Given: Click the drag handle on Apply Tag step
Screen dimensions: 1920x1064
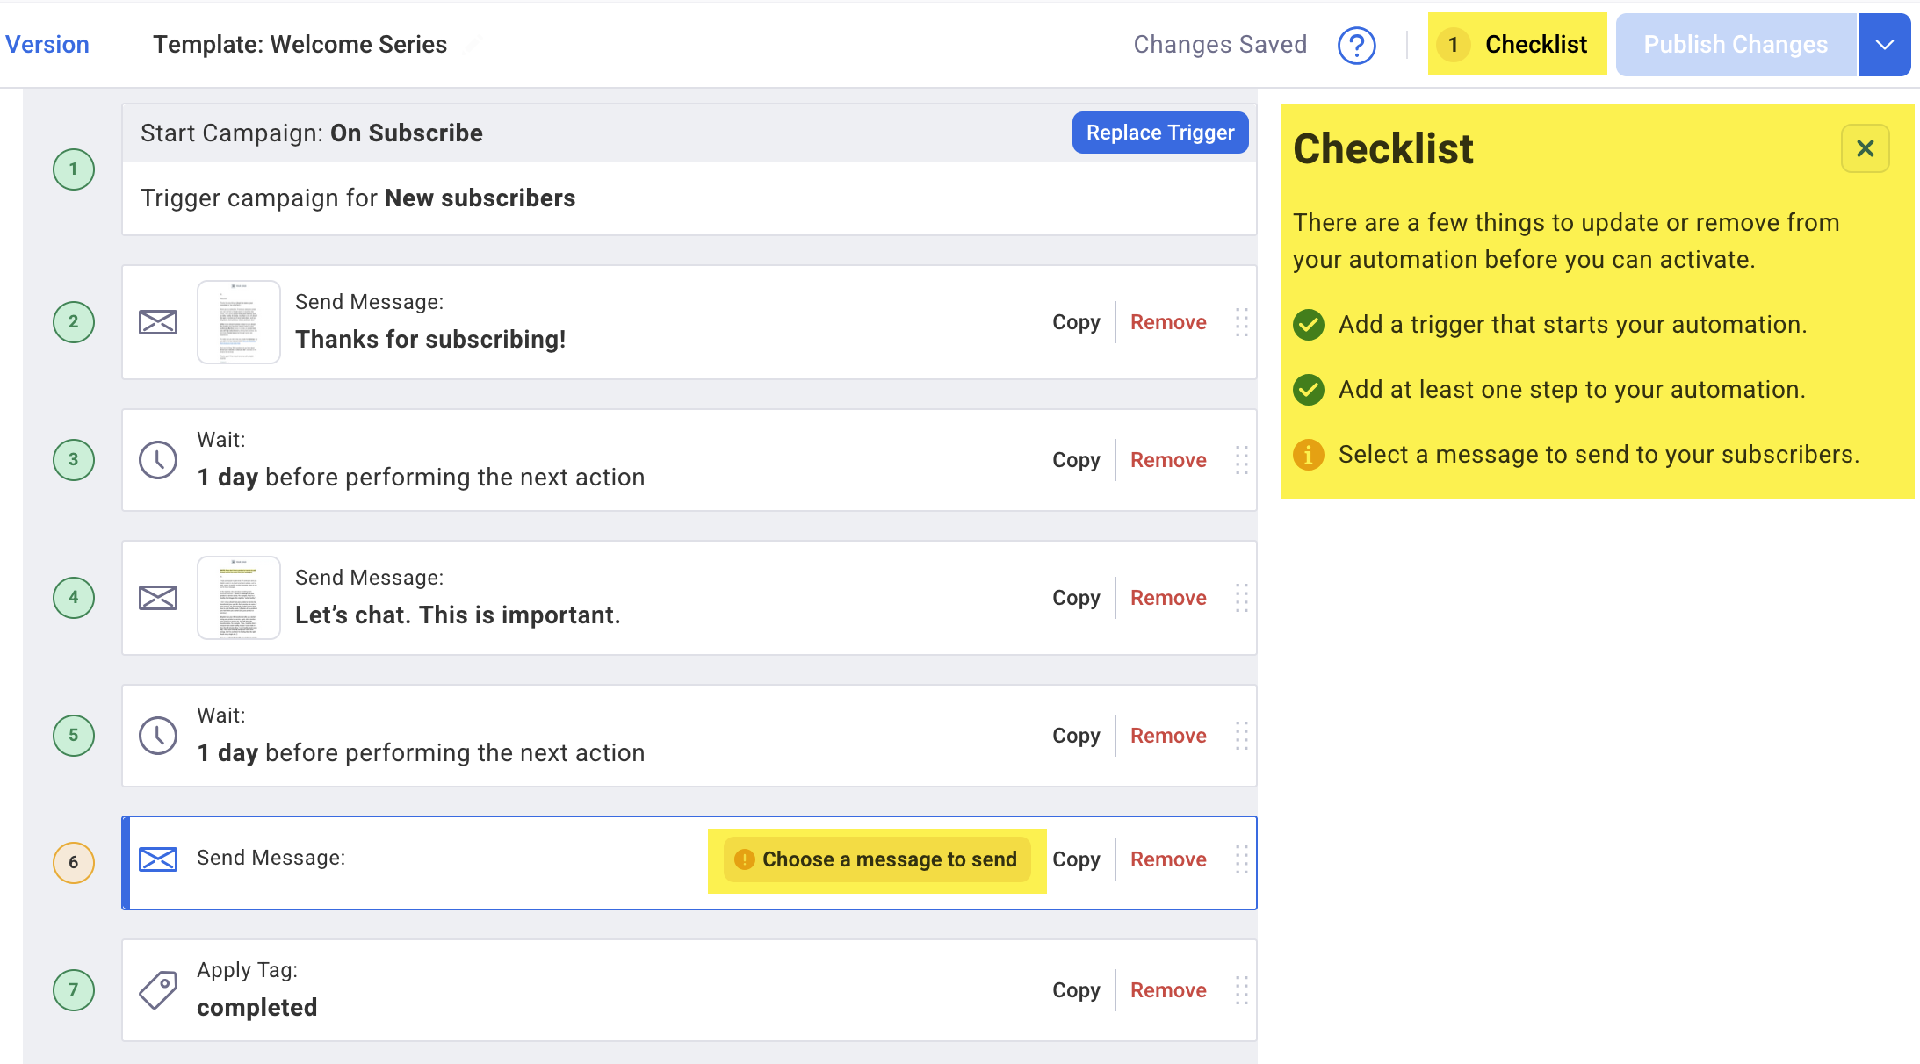Looking at the screenshot, I should (1241, 990).
